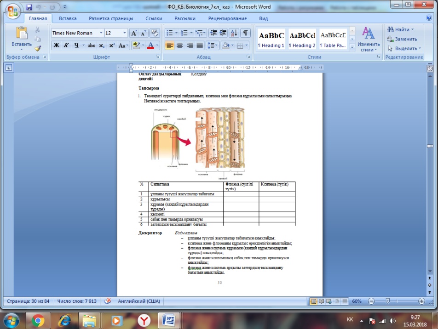Screen dimensions: 438x329
Task: Click the Office button
Action: pos(12,11)
